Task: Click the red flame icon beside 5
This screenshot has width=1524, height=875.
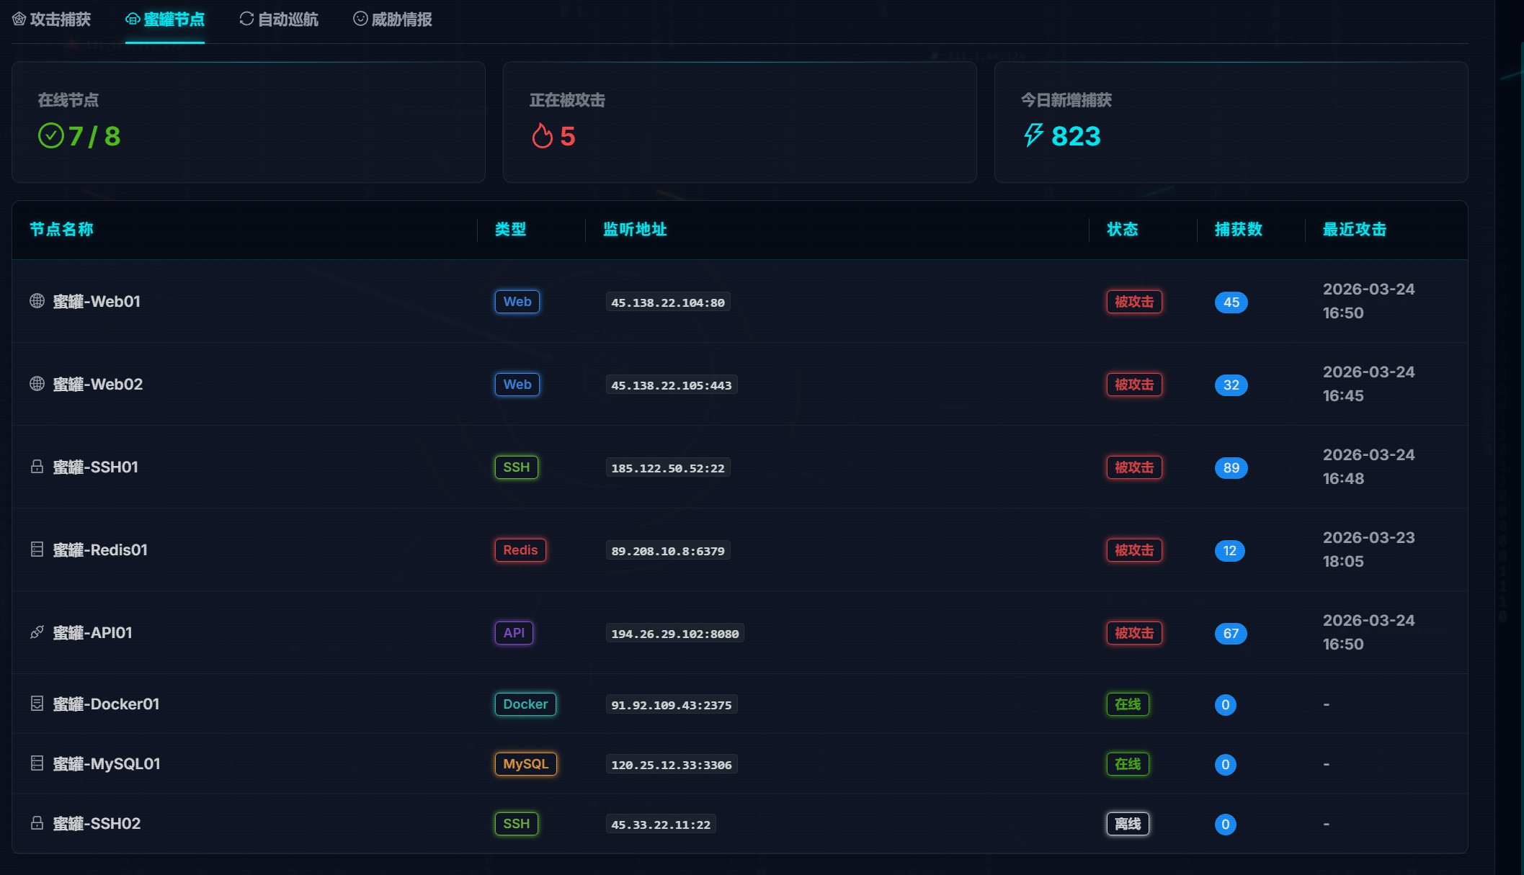Action: 543,135
